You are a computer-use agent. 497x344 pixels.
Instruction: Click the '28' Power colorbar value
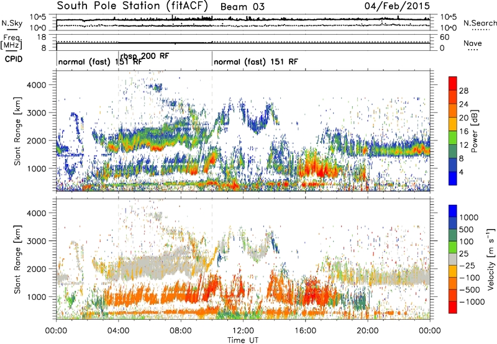(x=463, y=91)
